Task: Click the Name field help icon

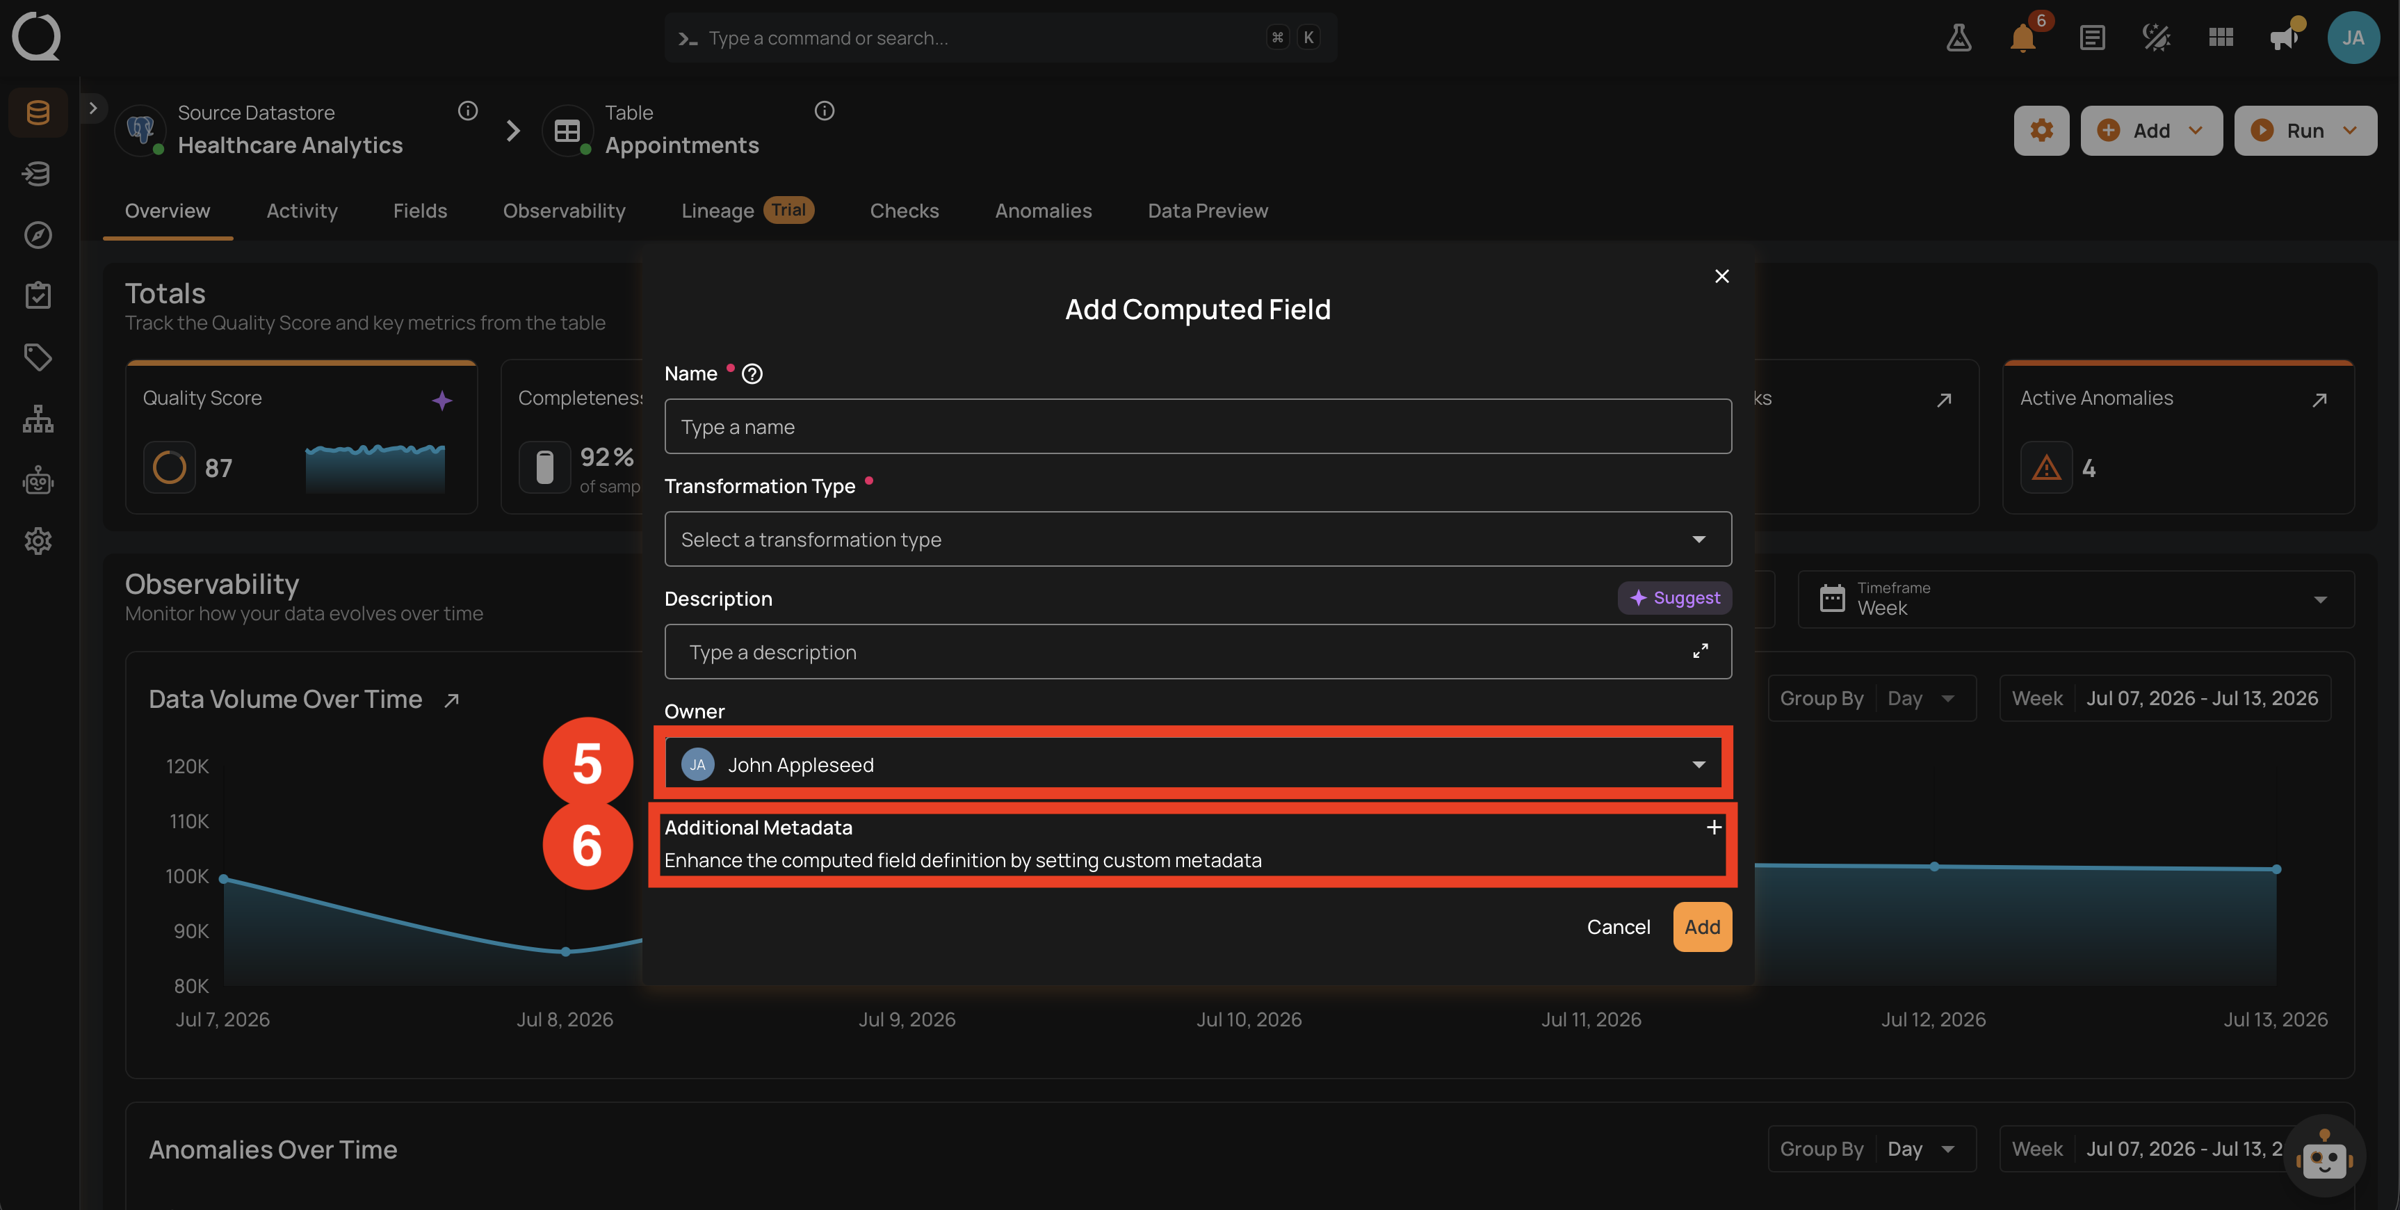Action: [x=752, y=374]
